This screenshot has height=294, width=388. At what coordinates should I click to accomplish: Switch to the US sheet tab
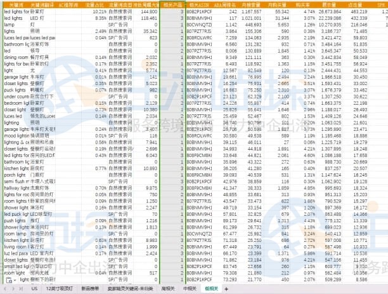tap(34, 288)
